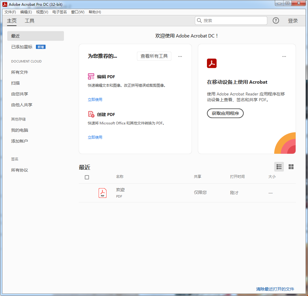Switch recent files to grid view
The width and height of the screenshot is (308, 296).
[291, 166]
